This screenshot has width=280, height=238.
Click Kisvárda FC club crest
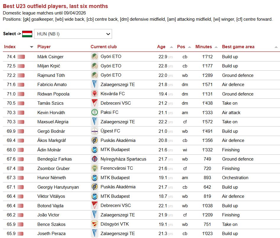coord(95,94)
